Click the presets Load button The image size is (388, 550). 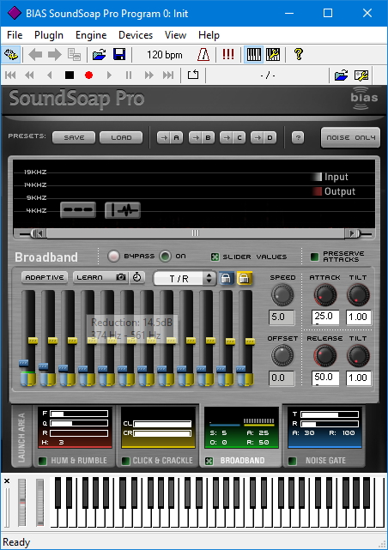click(121, 138)
